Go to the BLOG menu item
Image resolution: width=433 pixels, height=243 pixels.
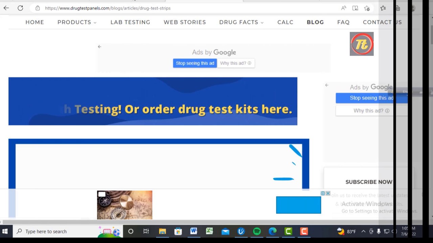point(315,22)
